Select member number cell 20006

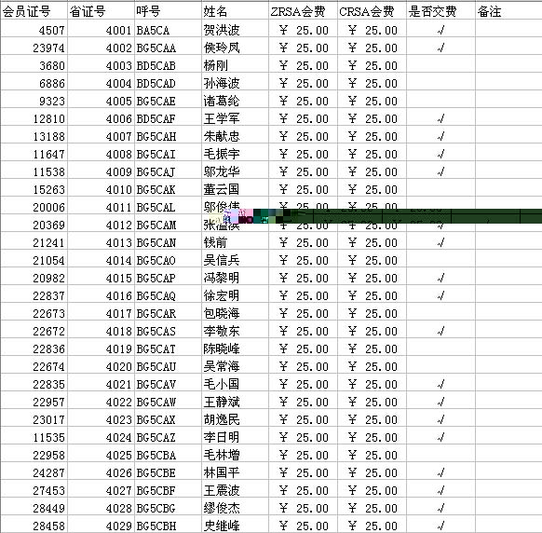click(x=34, y=205)
